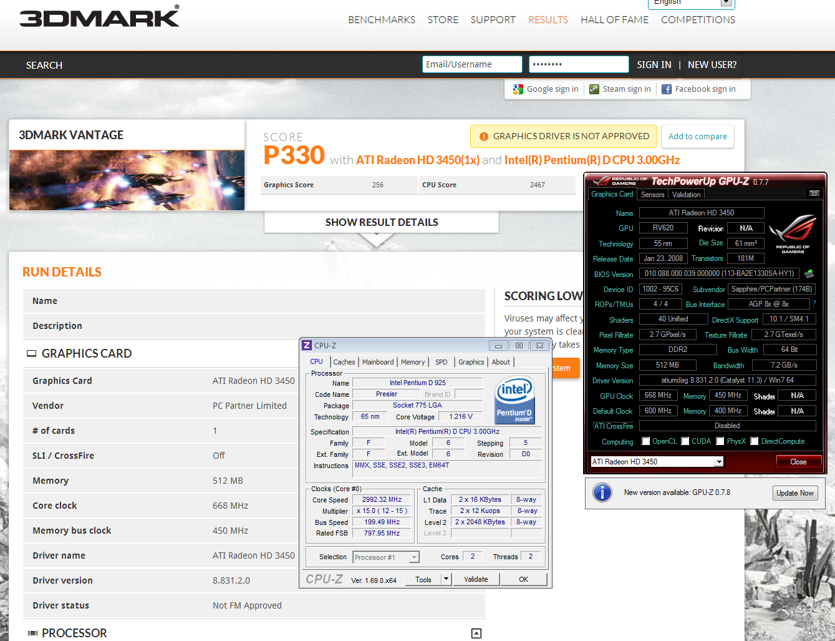The width and height of the screenshot is (835, 641).
Task: Open the Benchmarks menu
Action: (382, 20)
